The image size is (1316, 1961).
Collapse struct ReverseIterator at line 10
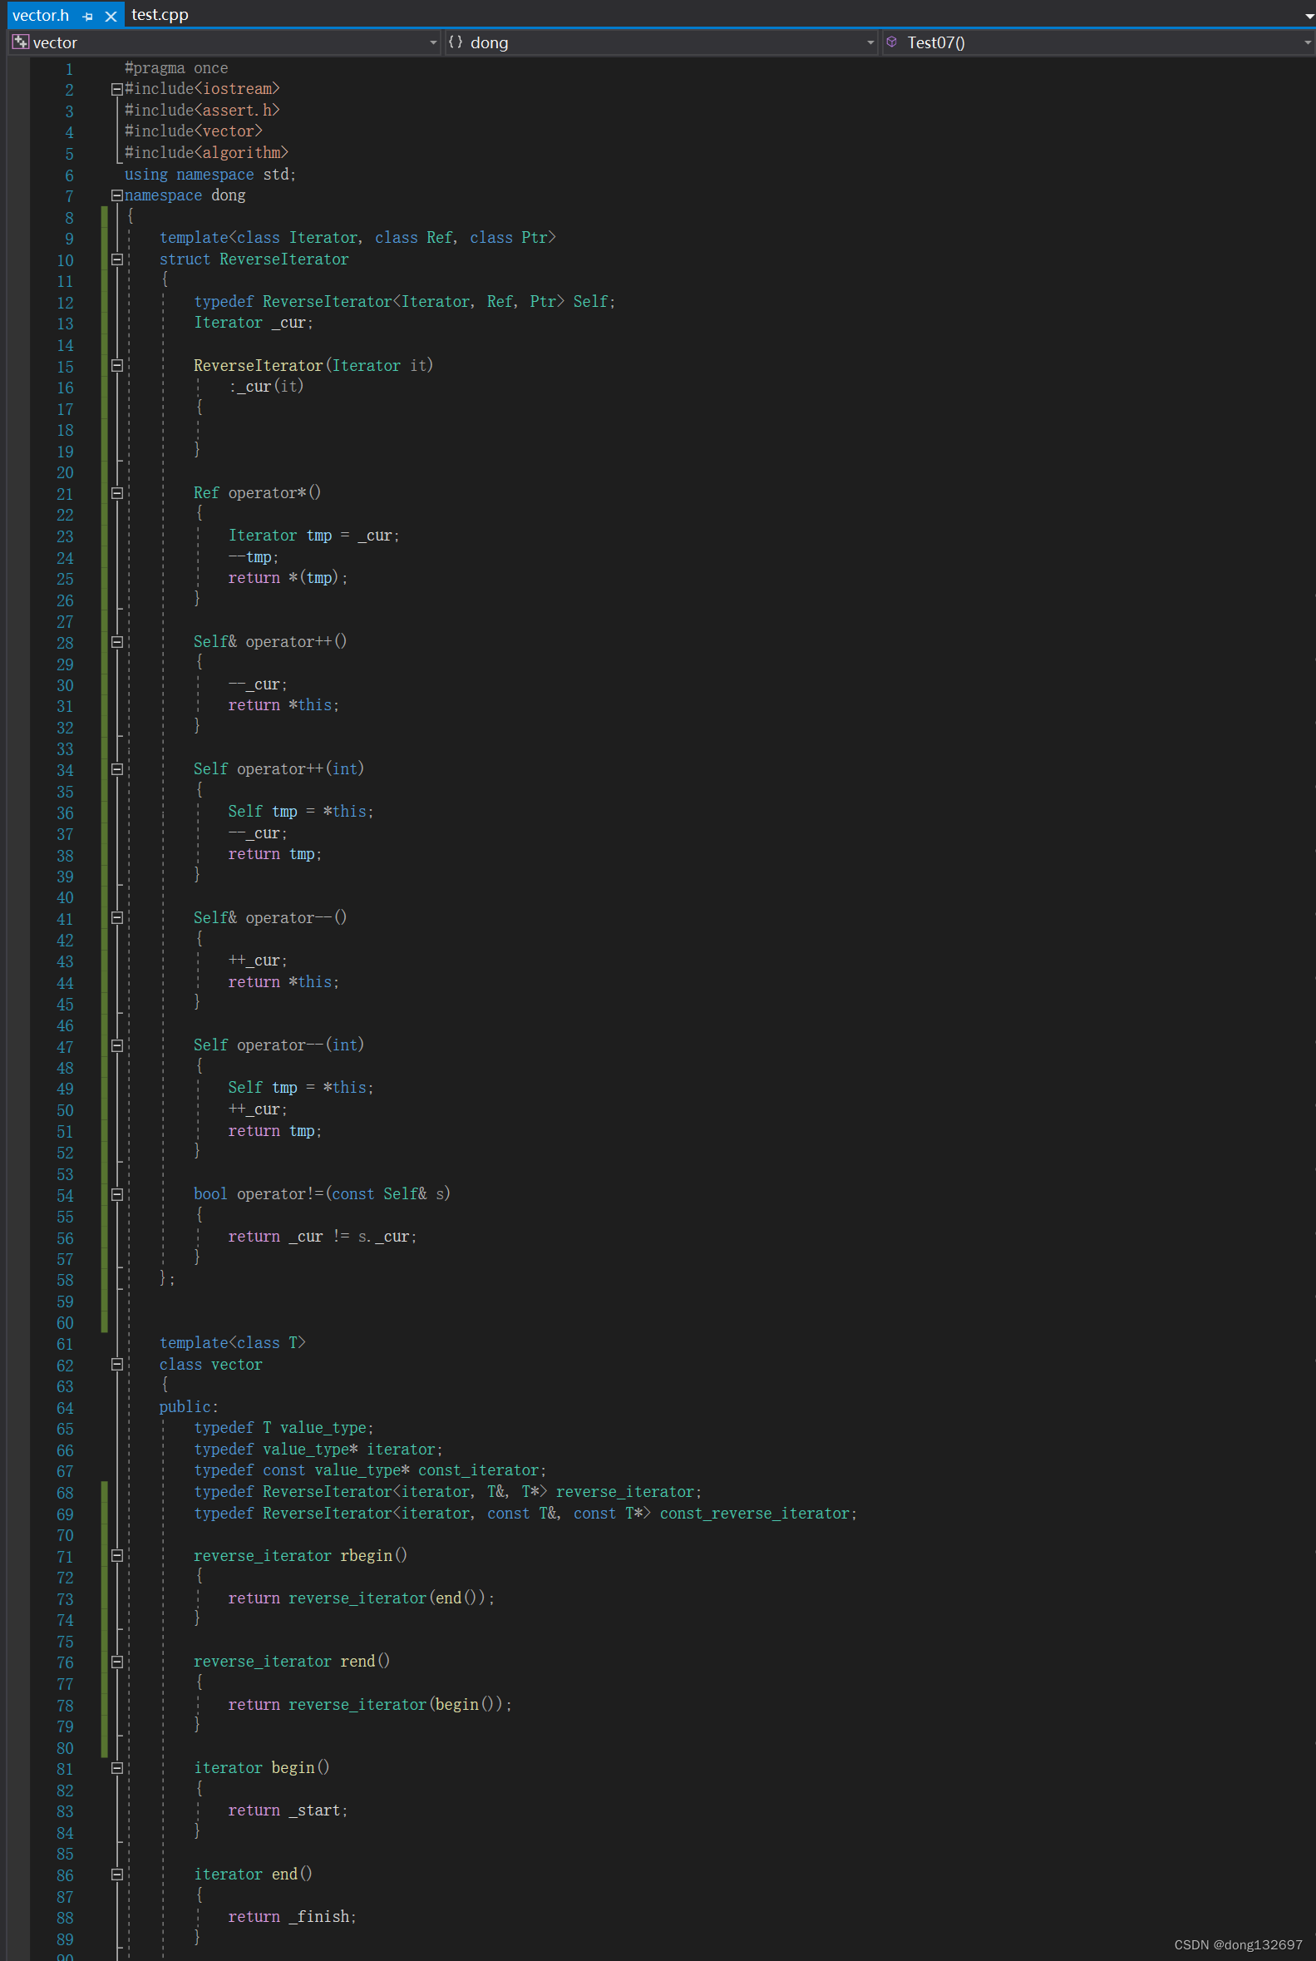coord(117,259)
